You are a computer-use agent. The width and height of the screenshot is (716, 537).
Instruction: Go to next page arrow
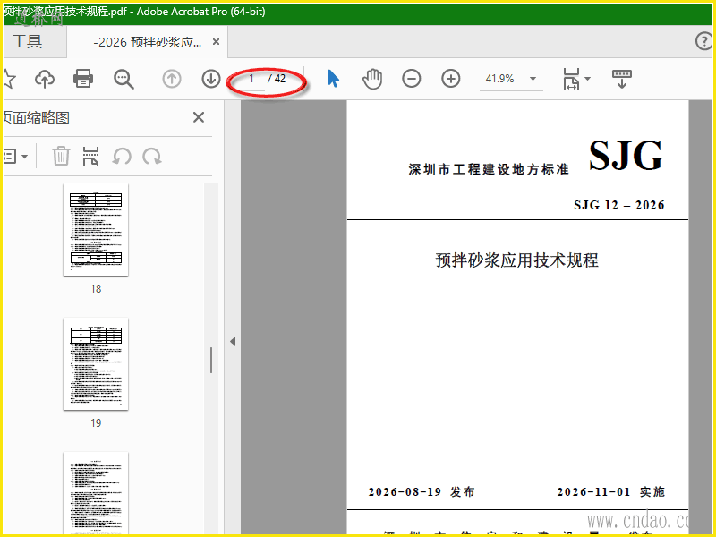click(211, 79)
